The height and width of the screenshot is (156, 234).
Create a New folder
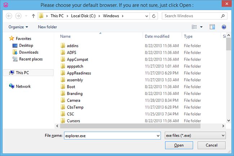48,27
